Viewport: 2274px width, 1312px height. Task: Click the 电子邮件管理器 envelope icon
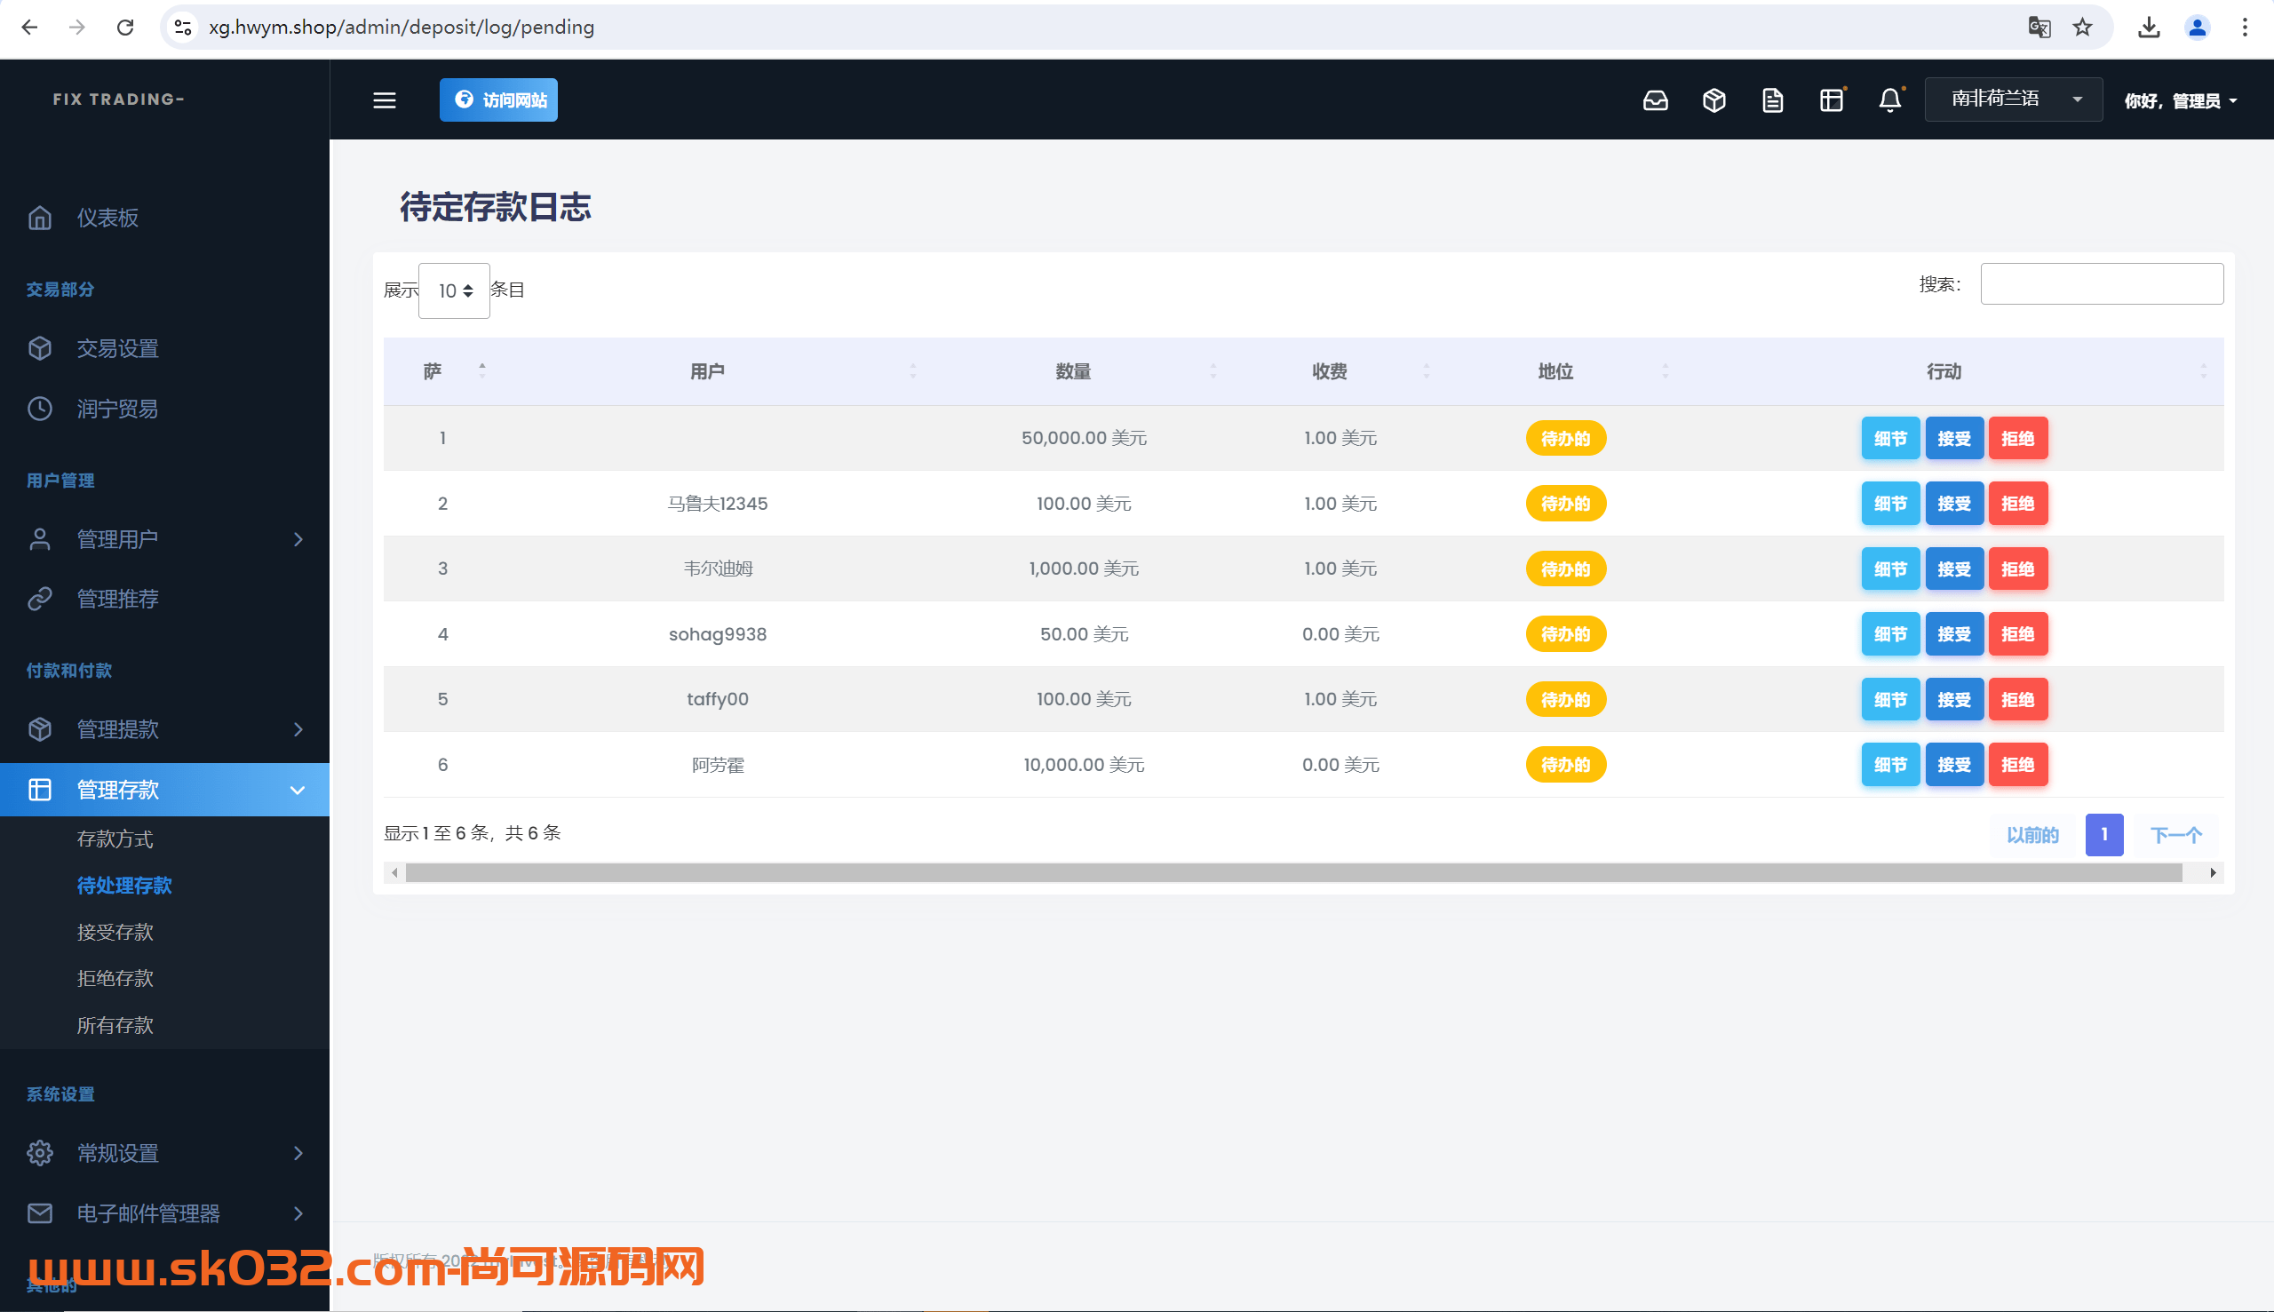(x=40, y=1213)
